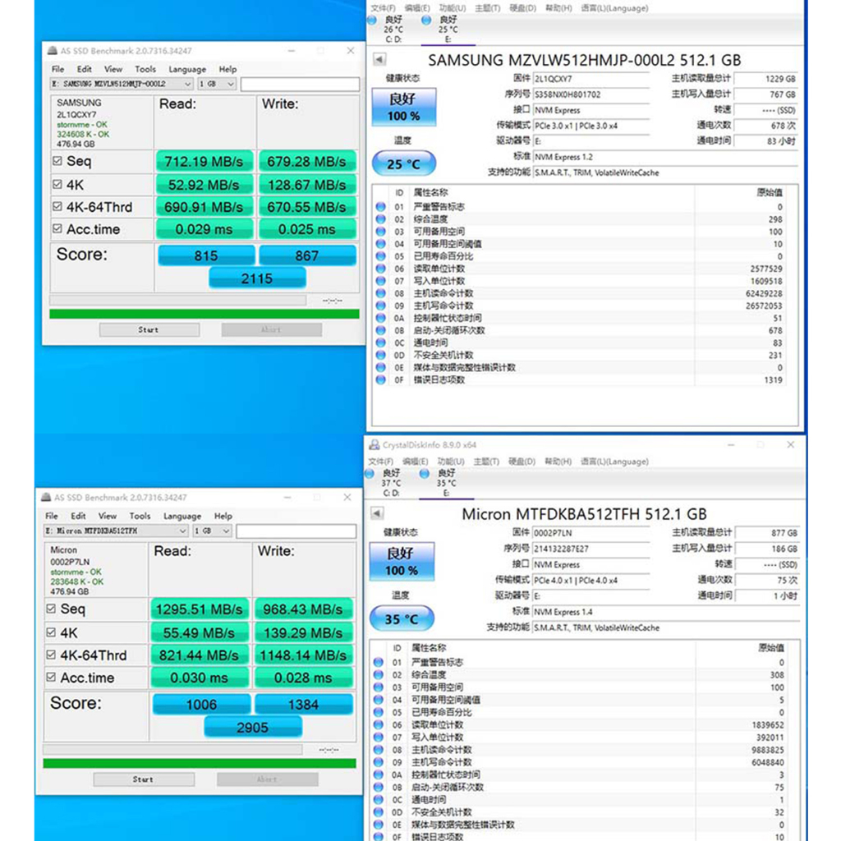Viewport: 841px width, 841px height.
Task: Toggle the Acc.time checkbox in the Samsung AS SSD window
Action: click(57, 229)
